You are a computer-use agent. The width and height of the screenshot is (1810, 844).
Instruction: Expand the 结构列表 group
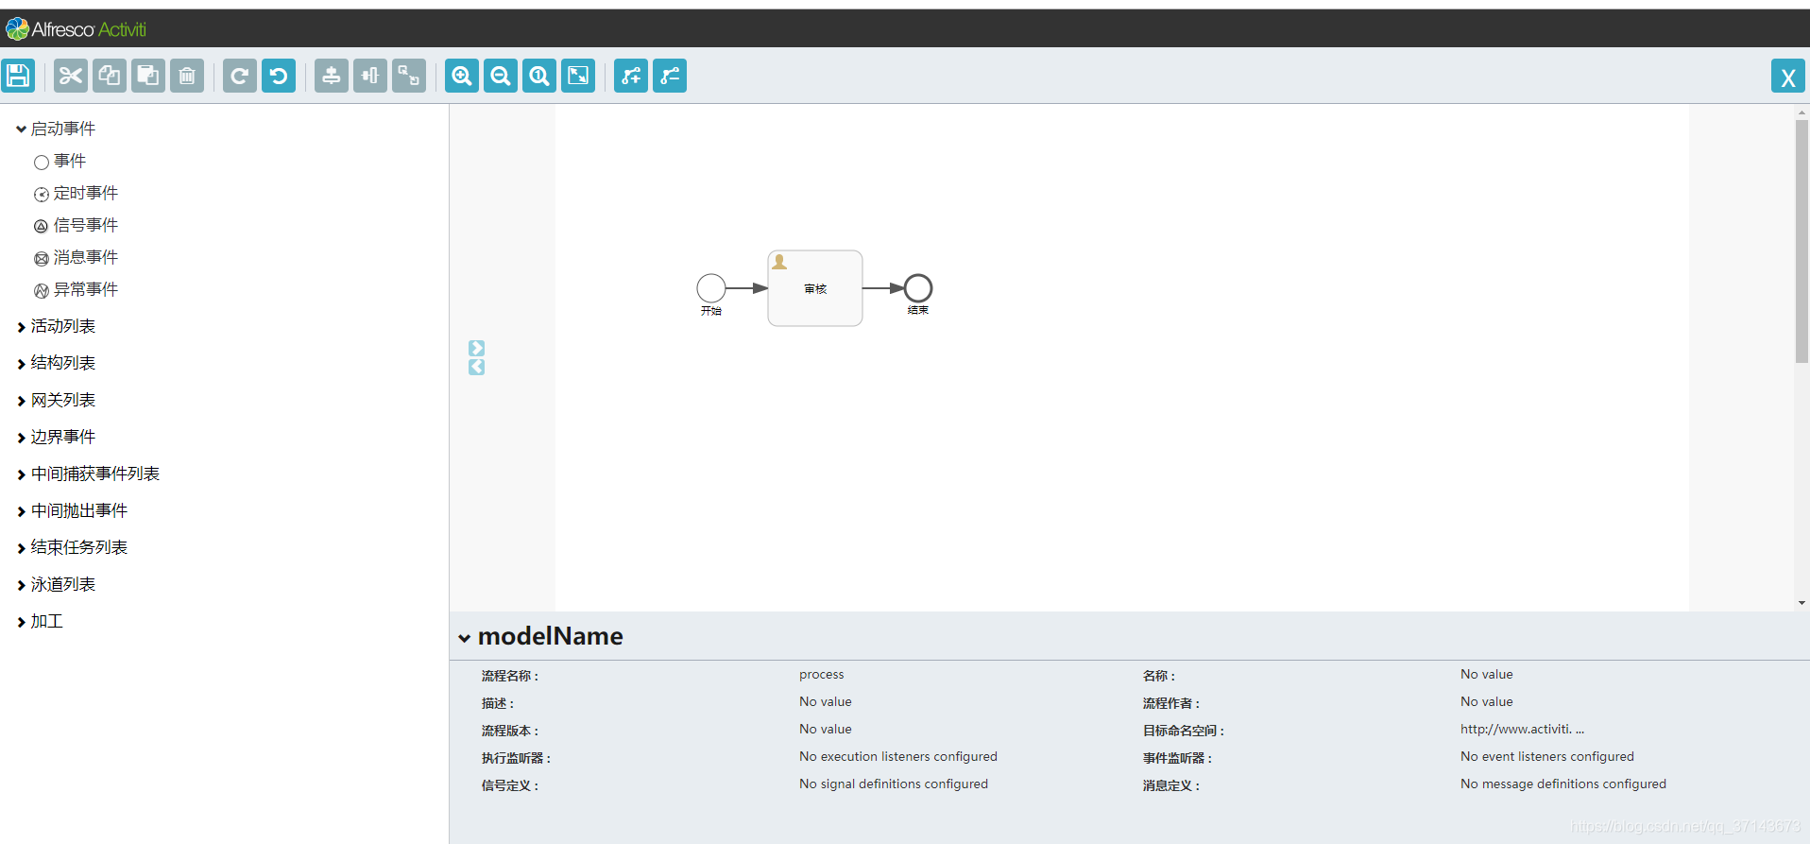click(x=56, y=363)
